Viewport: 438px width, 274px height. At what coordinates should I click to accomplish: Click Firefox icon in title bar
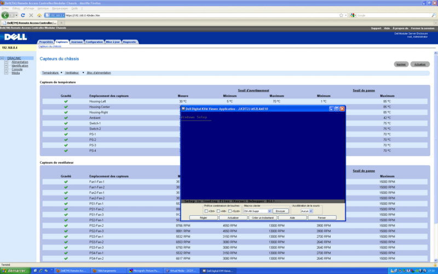tap(2, 3)
